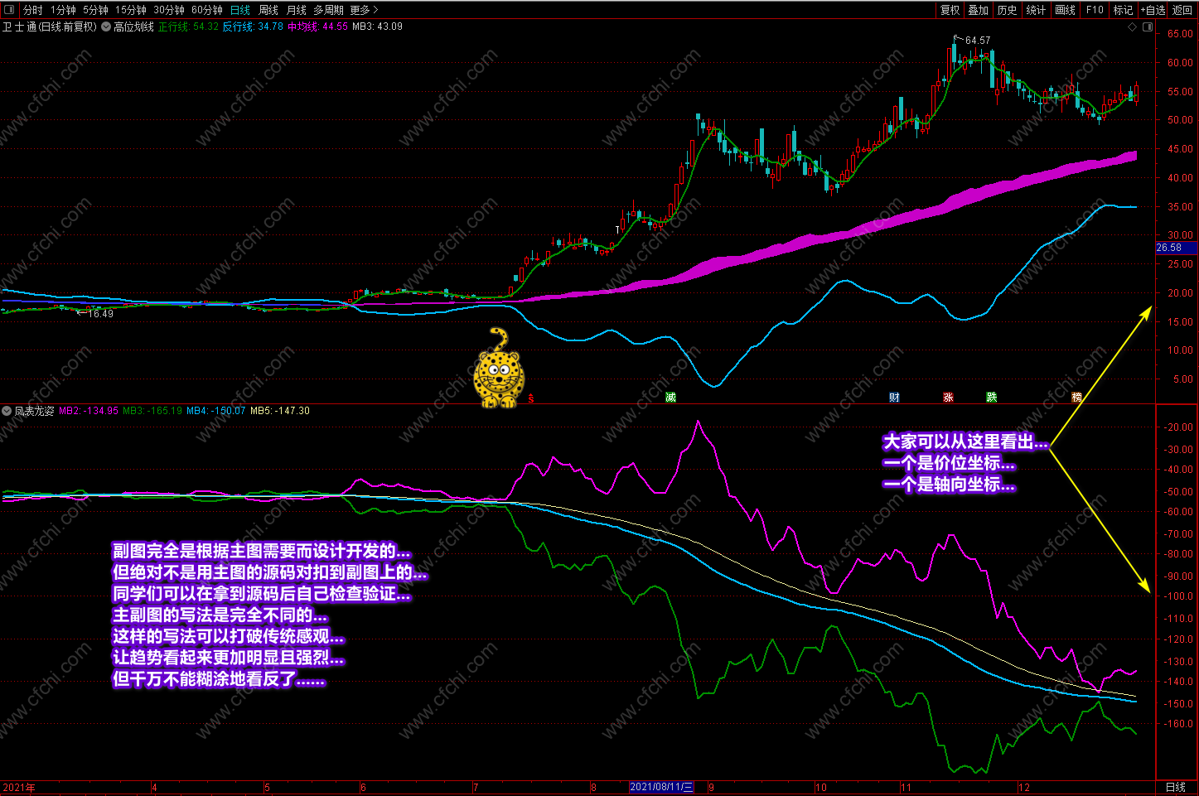
Task: Open the 高位划线 indicator dropdown arrow
Action: pyautogui.click(x=106, y=27)
